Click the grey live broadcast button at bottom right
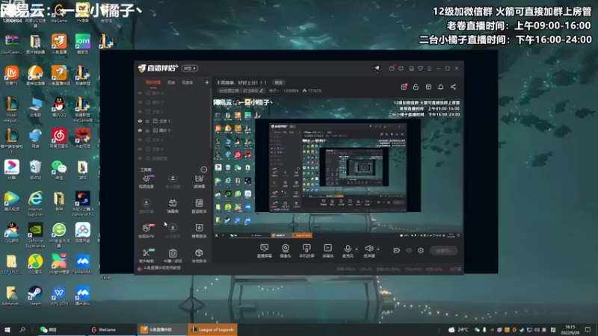The height and width of the screenshot is (336, 598). coord(443,250)
